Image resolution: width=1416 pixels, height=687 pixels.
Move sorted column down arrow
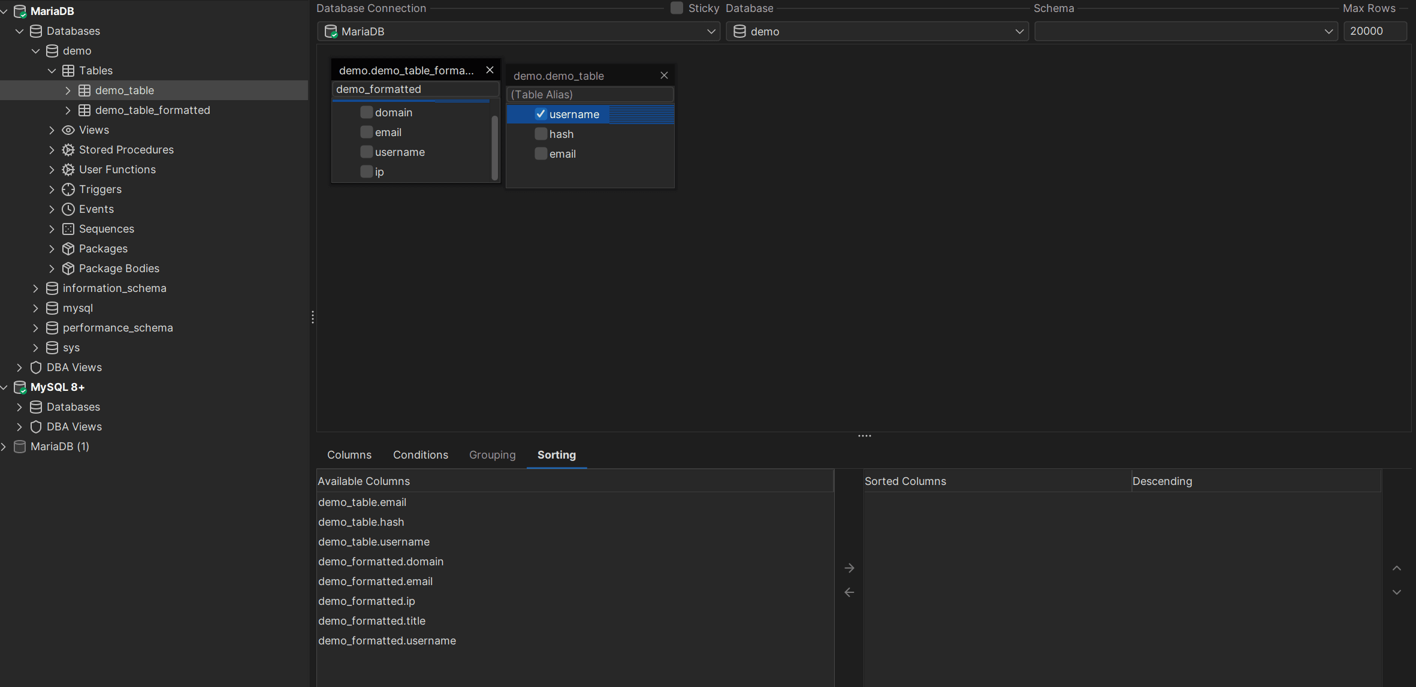[1397, 592]
